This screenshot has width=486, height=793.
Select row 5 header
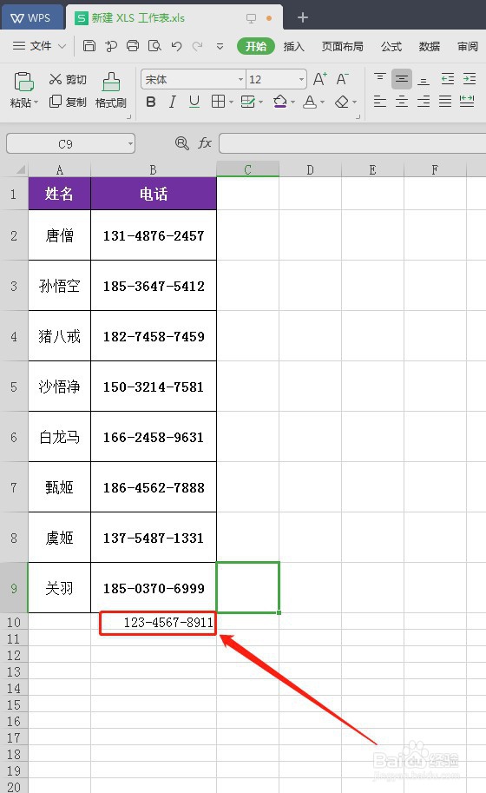pyautogui.click(x=14, y=387)
